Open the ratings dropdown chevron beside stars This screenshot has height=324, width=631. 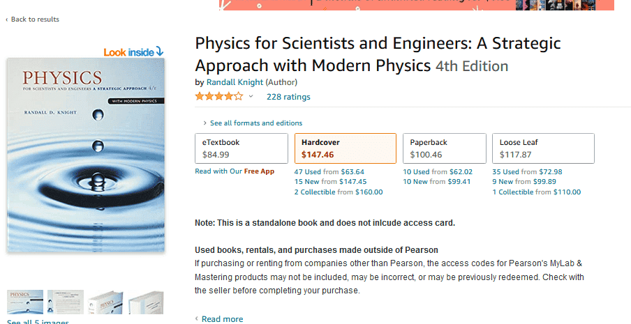coord(251,97)
